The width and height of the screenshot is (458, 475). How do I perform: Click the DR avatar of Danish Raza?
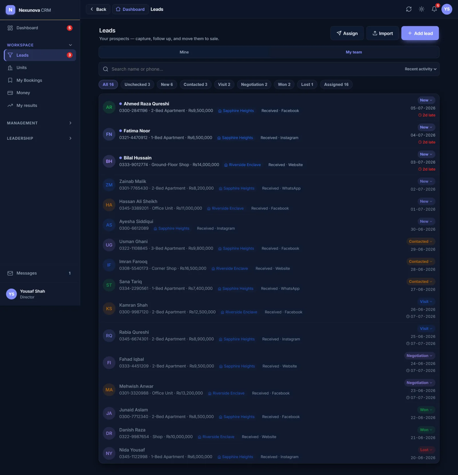109,433
